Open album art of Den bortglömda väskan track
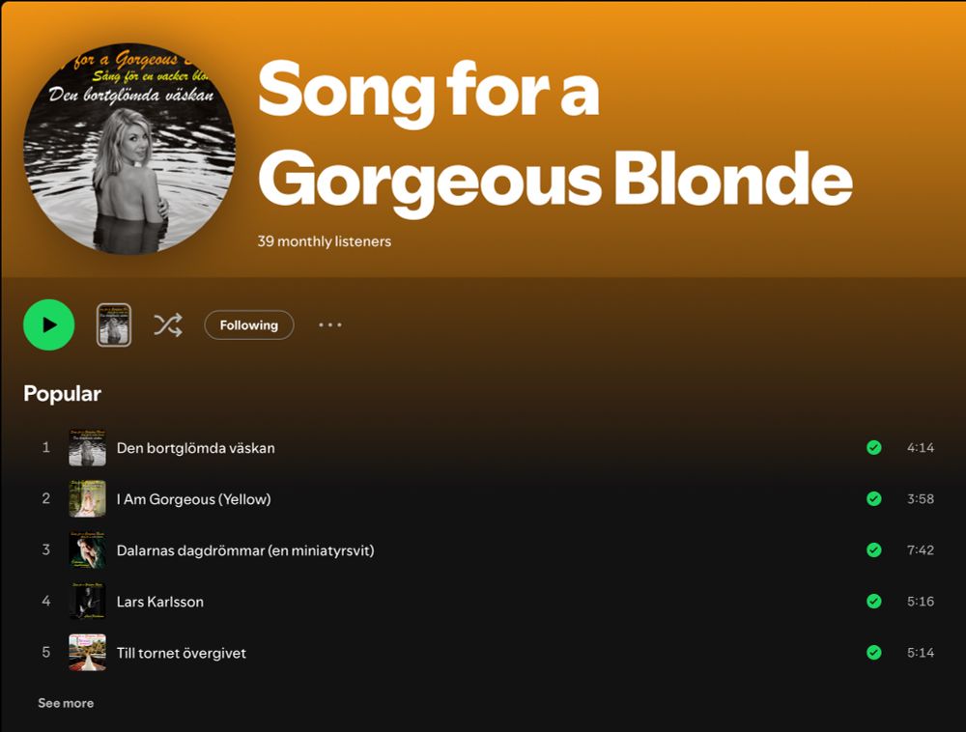The height and width of the screenshot is (732, 966). coord(88,447)
